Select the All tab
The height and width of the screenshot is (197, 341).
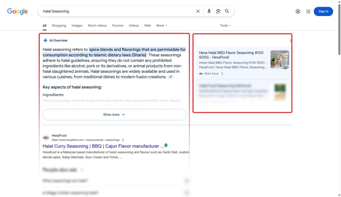45,26
